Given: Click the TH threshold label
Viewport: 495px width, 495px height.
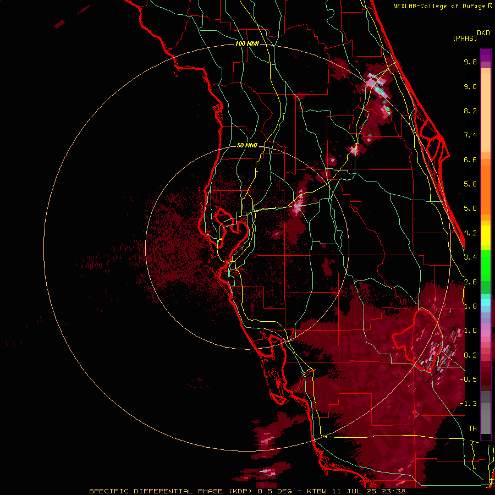Looking at the screenshot, I should [x=472, y=428].
